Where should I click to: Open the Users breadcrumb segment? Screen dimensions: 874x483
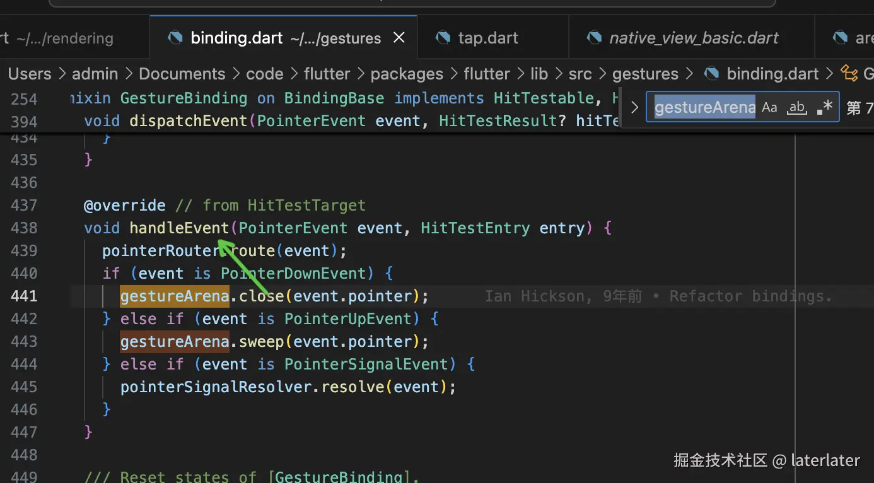pos(29,74)
